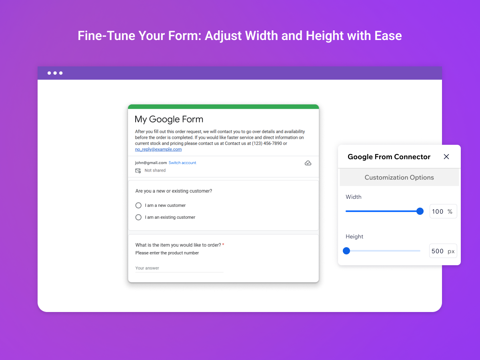Click "Are you a new or existing customer?" question
This screenshot has height=360, width=480.
[174, 191]
